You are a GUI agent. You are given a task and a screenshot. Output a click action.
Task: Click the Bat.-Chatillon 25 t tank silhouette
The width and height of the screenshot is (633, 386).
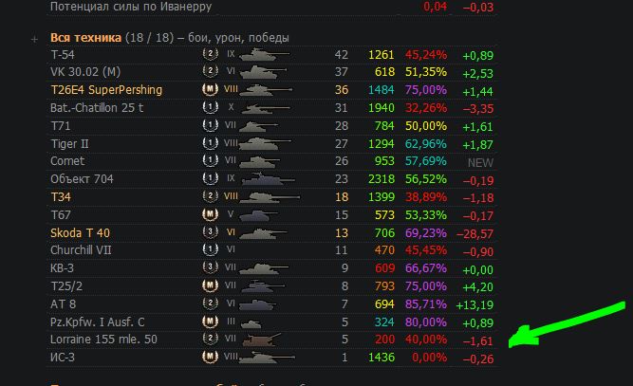click(266, 108)
